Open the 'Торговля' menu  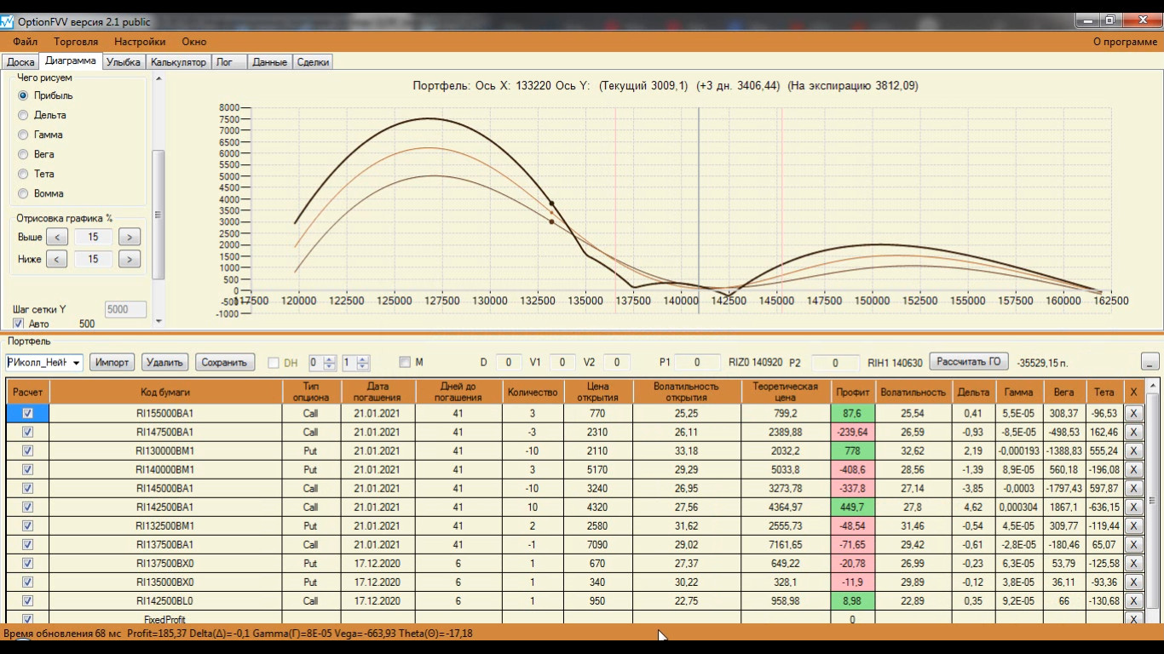[76, 41]
